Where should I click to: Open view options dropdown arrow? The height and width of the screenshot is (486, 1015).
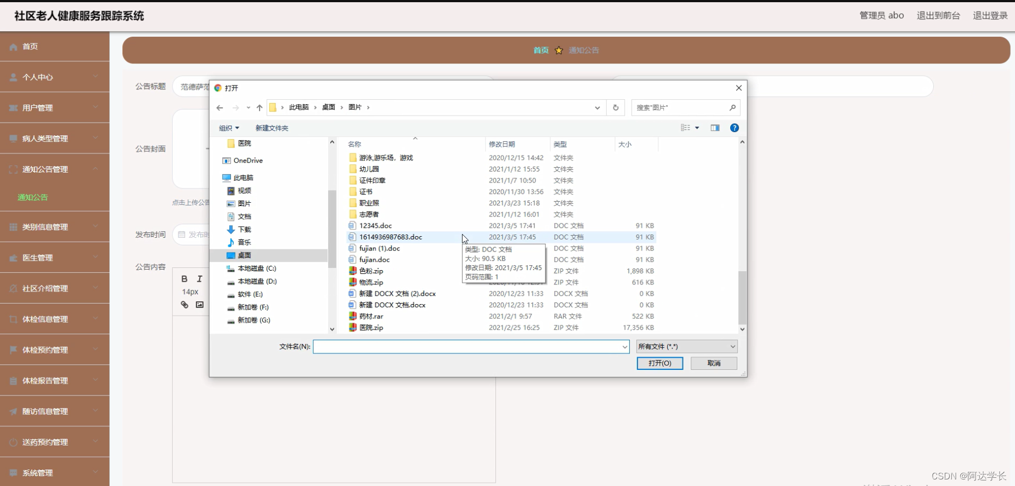click(x=697, y=128)
